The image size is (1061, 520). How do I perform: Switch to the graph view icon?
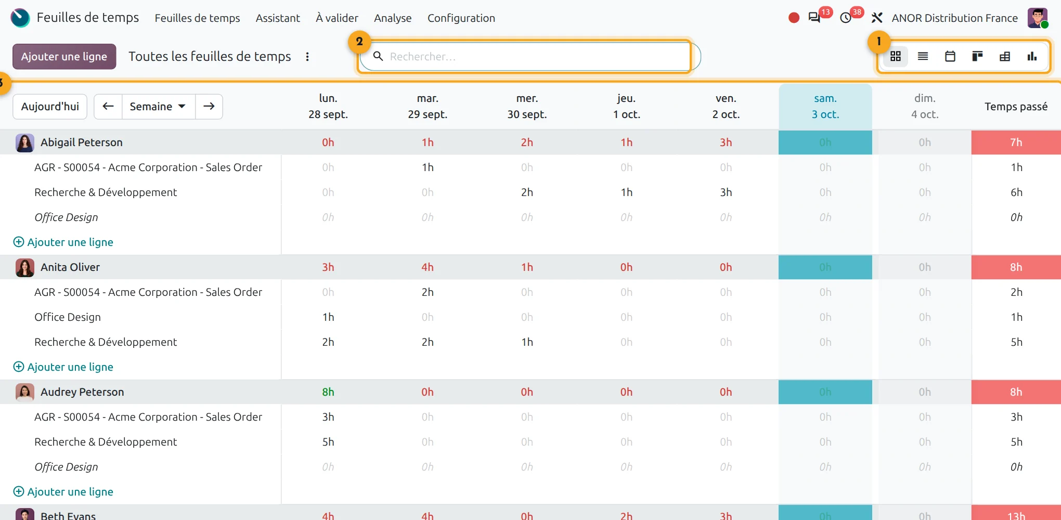pos(1032,56)
